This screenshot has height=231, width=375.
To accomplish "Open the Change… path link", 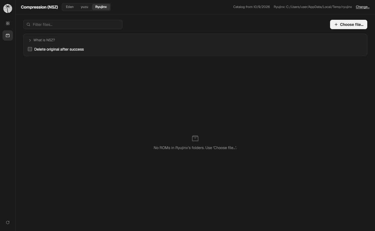I will pos(363,7).
